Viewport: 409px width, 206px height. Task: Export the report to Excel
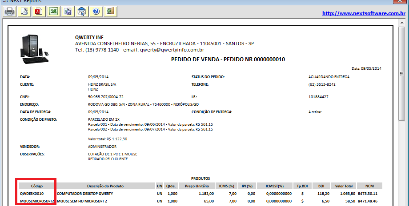tap(53, 12)
